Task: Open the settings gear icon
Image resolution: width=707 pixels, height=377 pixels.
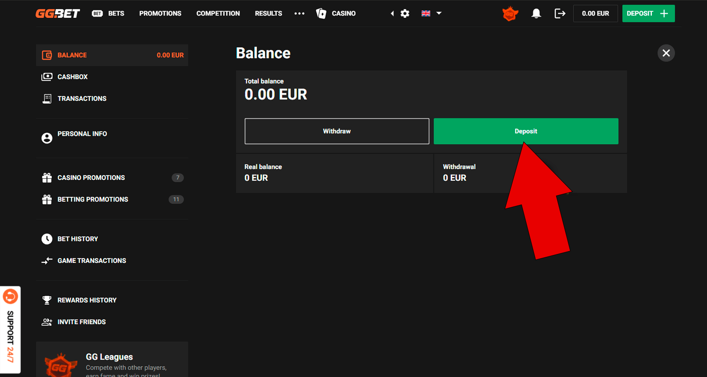Action: 405,13
